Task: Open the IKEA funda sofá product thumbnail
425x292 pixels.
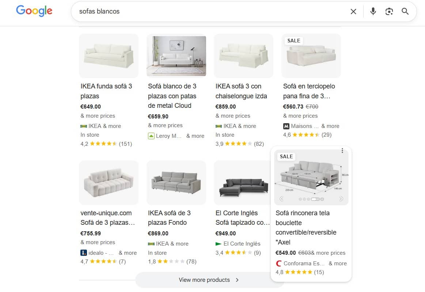Action: coord(109,56)
